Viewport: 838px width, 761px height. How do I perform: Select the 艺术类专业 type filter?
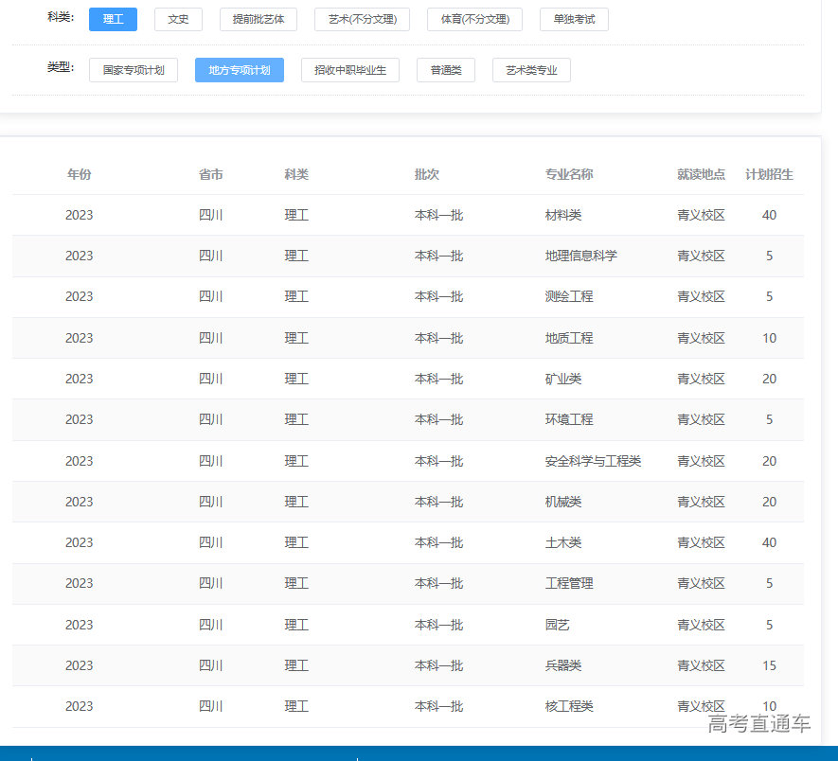pos(531,70)
